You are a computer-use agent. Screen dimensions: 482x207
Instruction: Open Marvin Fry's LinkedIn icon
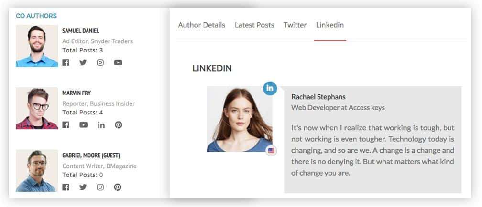click(x=101, y=125)
